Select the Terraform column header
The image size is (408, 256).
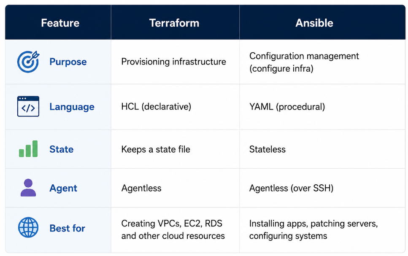174,23
